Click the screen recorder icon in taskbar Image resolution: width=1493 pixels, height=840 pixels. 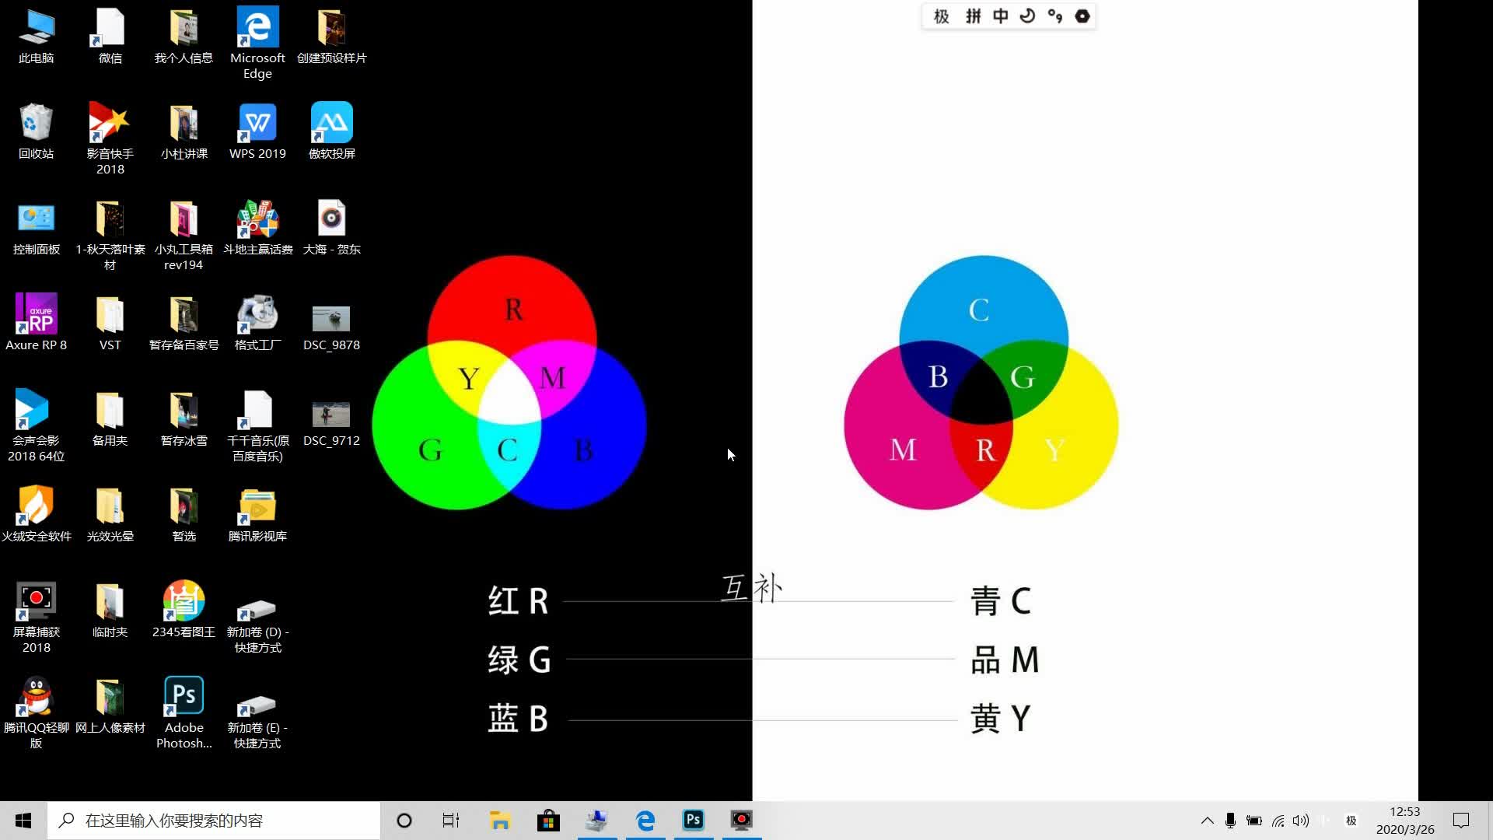click(x=742, y=820)
